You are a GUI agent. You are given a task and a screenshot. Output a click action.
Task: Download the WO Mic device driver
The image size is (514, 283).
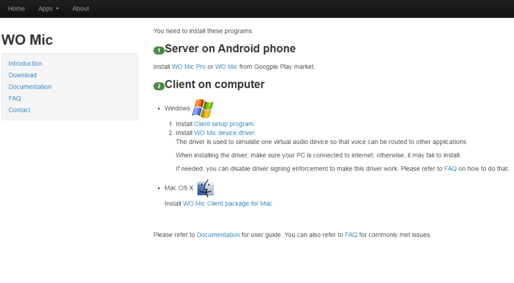pos(224,133)
